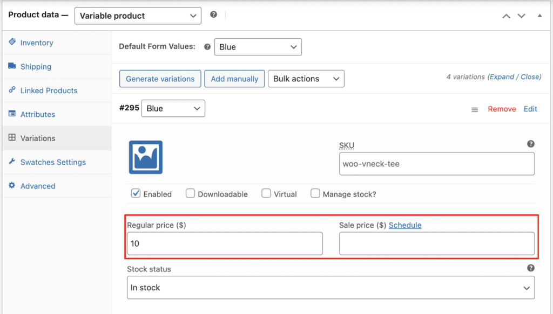The width and height of the screenshot is (553, 314).
Task: Click the variation image placeholder icon
Action: tap(146, 157)
